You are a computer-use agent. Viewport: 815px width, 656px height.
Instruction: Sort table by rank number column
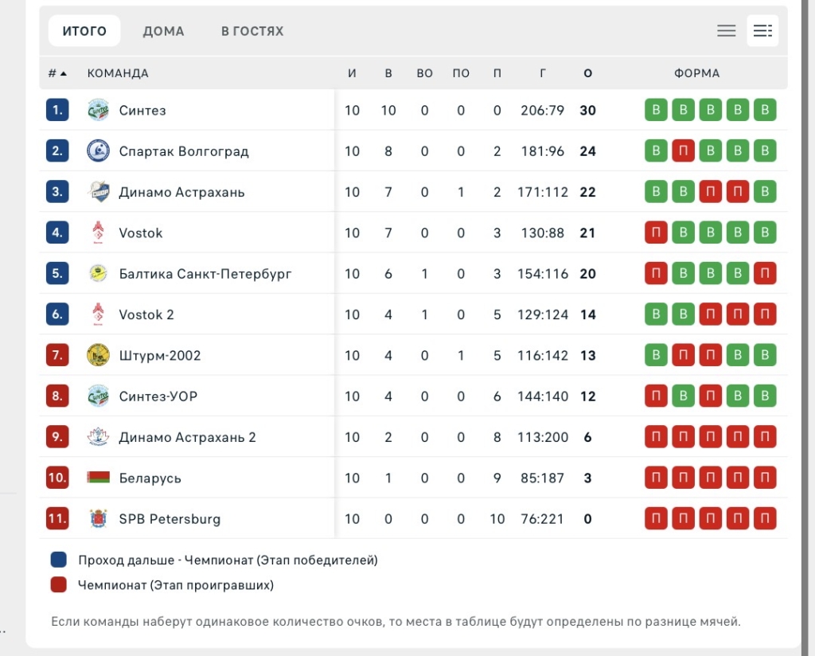coord(57,73)
